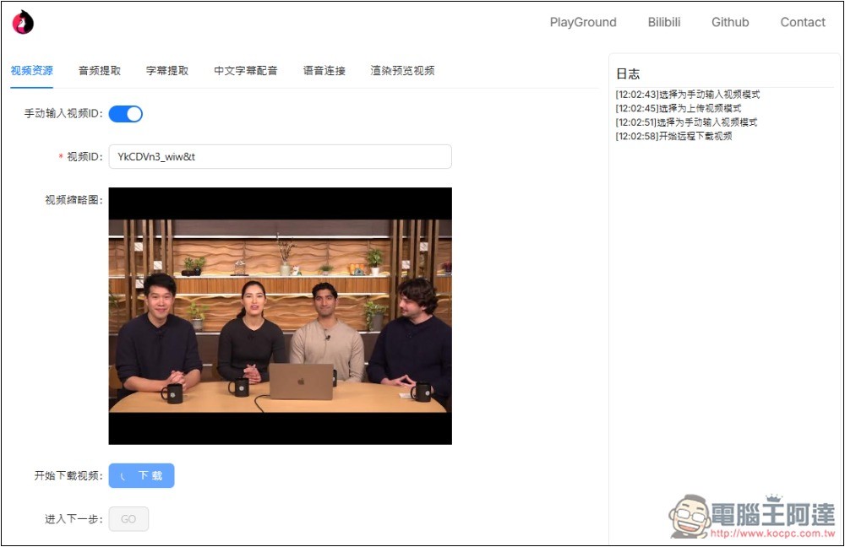
Task: Select the 12:02:58 开始远程下载视频 log entry
Action: [673, 136]
